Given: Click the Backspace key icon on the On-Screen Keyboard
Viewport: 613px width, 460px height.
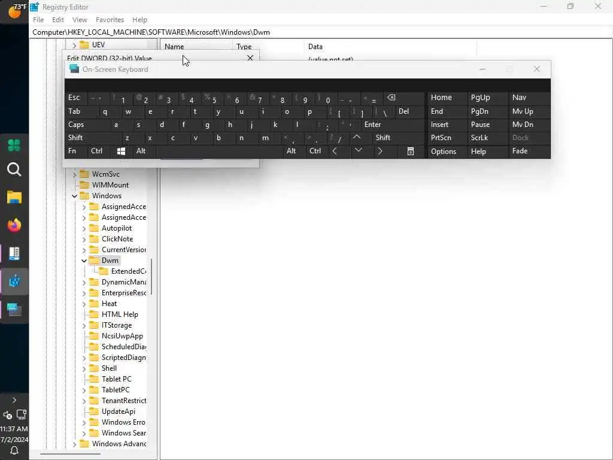Looking at the screenshot, I should (392, 98).
